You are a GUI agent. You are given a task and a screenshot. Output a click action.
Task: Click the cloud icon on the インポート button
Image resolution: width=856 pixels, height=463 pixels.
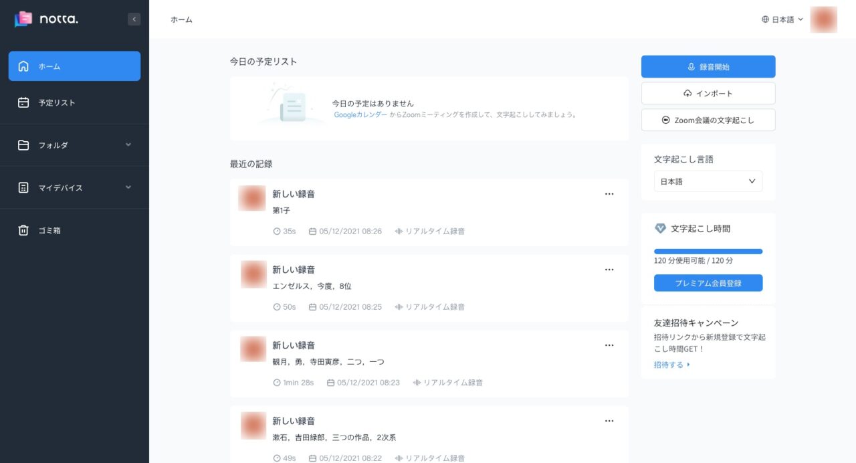[687, 93]
